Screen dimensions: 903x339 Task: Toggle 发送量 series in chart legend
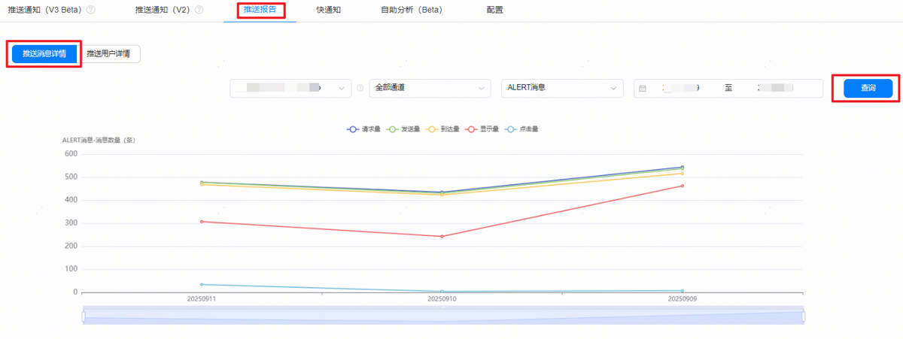click(403, 129)
